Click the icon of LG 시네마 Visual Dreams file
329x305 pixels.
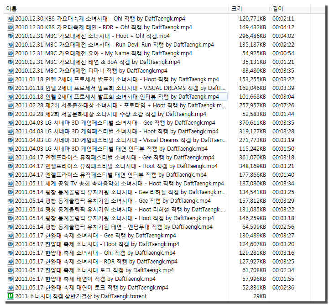click(10, 140)
